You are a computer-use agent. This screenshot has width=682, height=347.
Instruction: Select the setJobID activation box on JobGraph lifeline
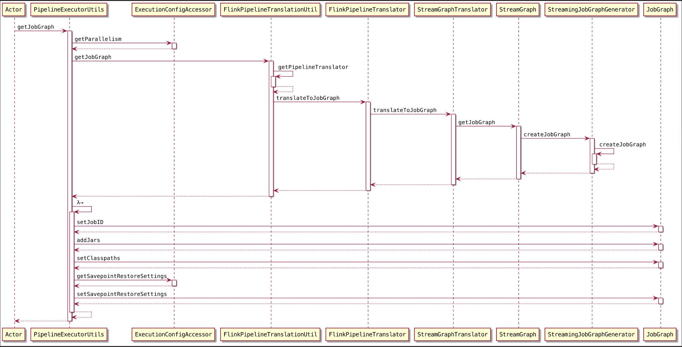click(661, 229)
